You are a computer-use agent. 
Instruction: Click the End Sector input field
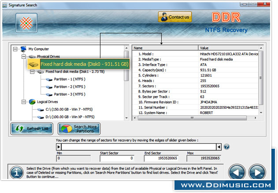coord(161,158)
